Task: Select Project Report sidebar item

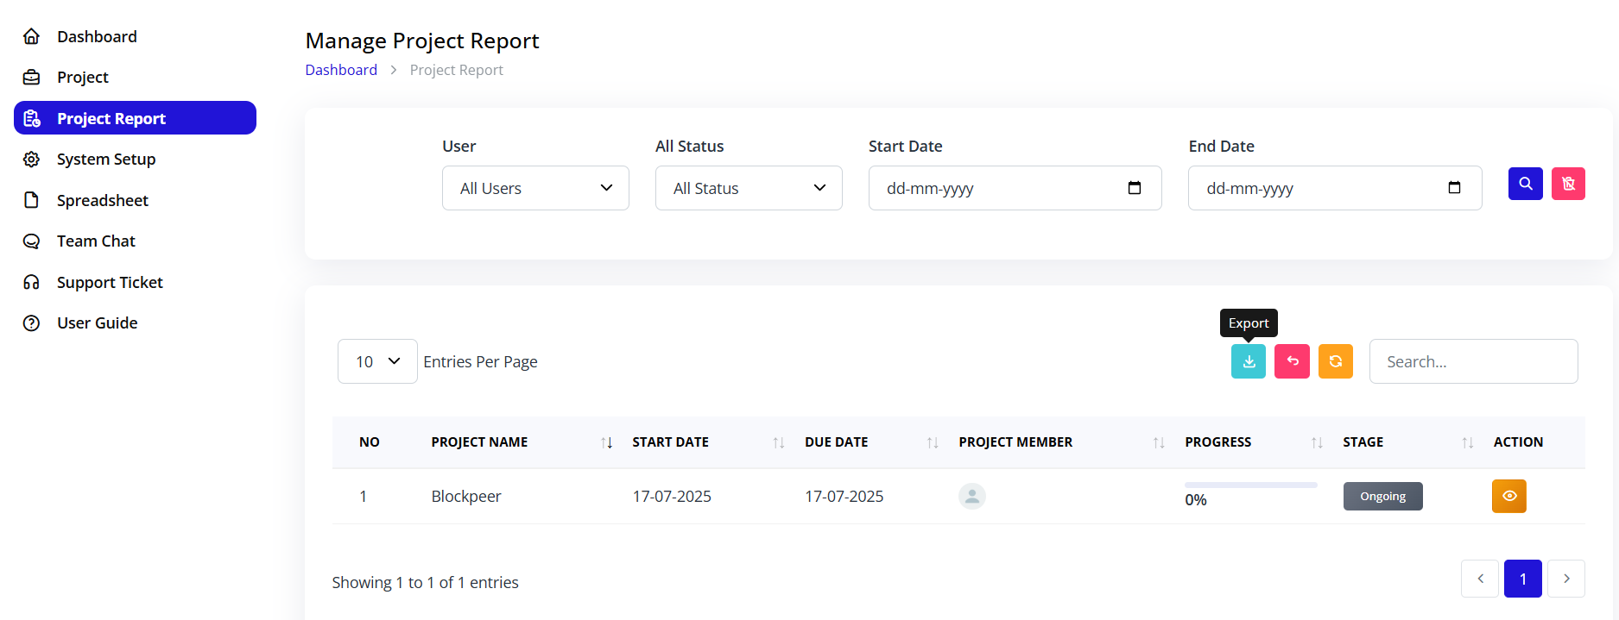Action: click(135, 118)
